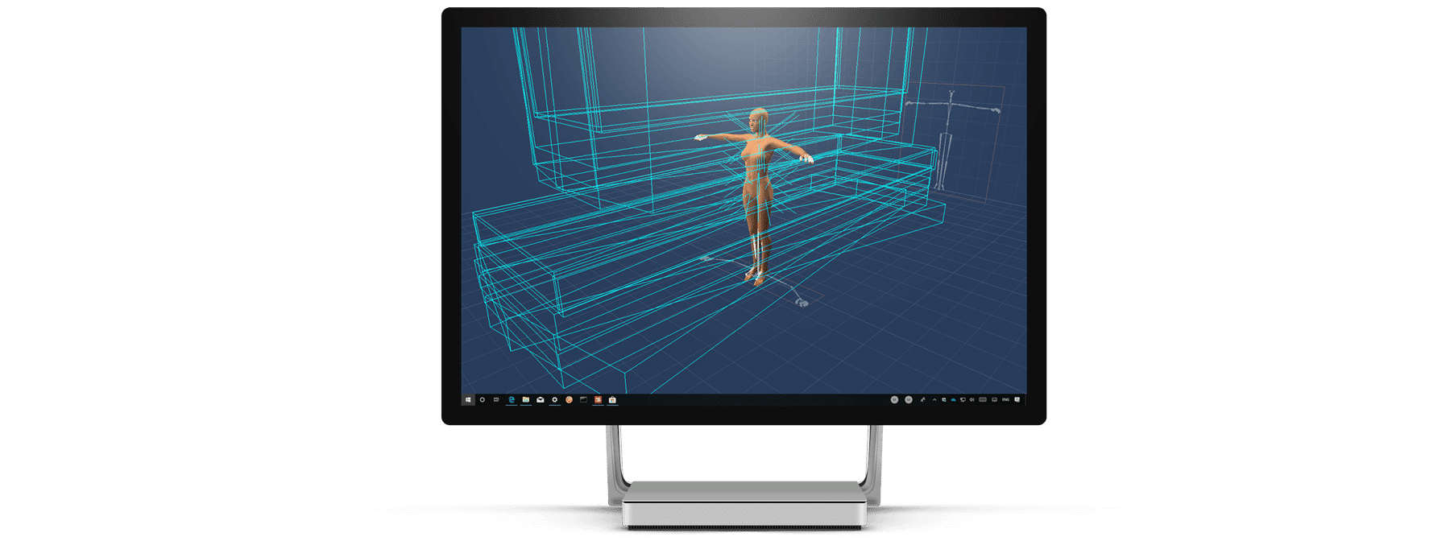Open Action Center notifications icon

pyautogui.click(x=1017, y=399)
